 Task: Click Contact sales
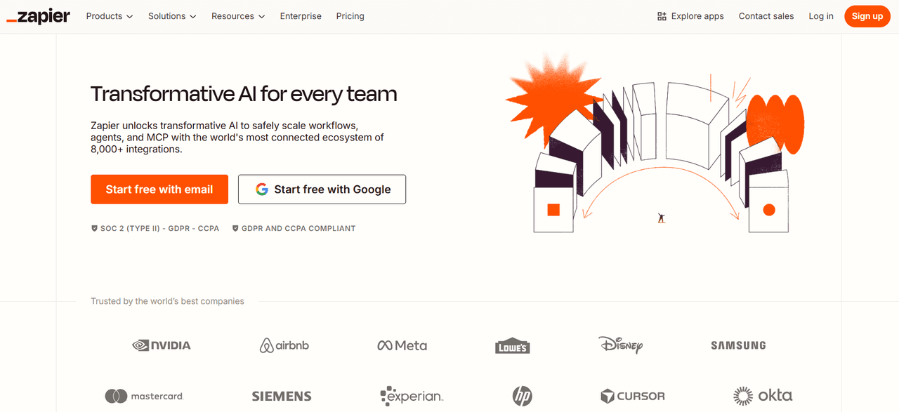coord(766,15)
